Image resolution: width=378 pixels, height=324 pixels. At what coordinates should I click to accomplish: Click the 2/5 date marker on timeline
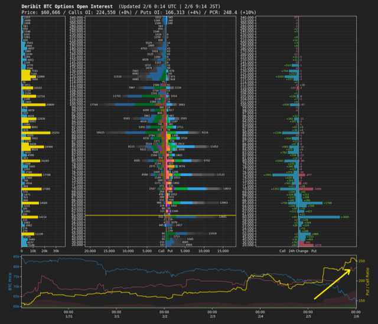click(x=308, y=316)
